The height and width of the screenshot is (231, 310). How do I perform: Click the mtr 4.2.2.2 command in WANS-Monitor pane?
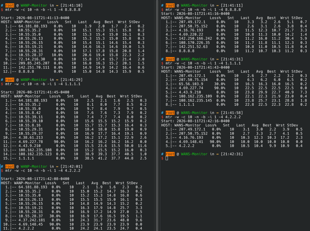[x=203, y=117]
